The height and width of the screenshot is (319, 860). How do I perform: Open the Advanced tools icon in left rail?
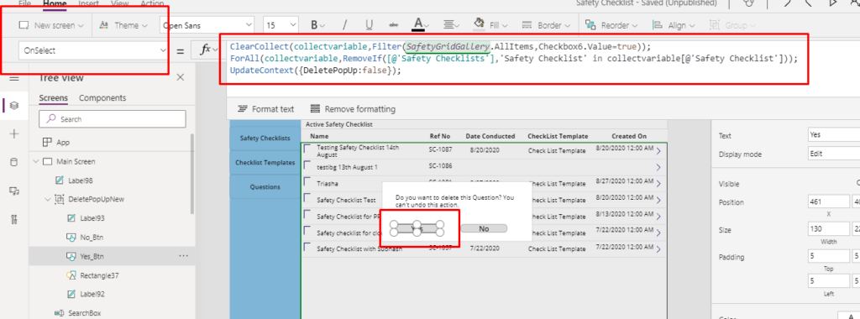14,220
